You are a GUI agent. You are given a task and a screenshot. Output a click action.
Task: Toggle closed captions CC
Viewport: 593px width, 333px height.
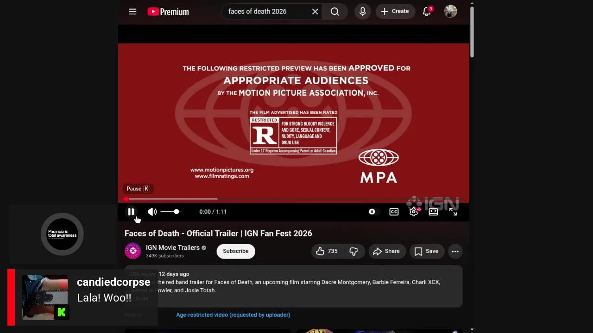[x=394, y=212]
